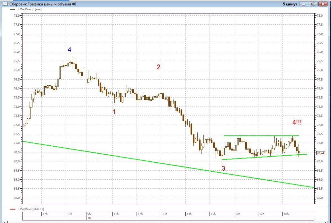Click the long descending green trend line

coord(168,164)
